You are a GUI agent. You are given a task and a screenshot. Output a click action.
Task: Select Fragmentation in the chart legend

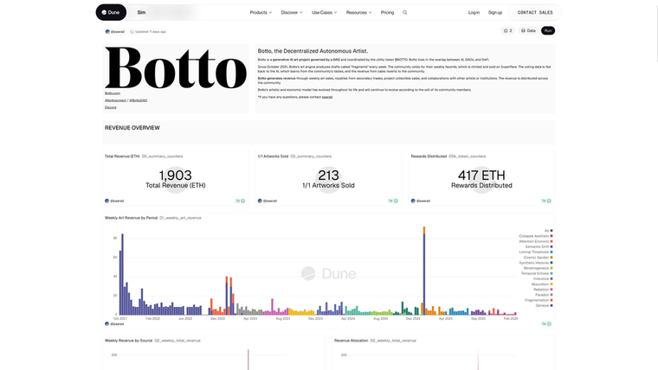539,300
